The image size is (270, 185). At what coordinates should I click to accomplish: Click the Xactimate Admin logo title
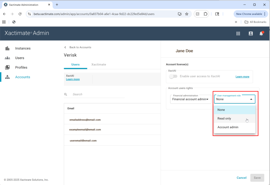27,33
